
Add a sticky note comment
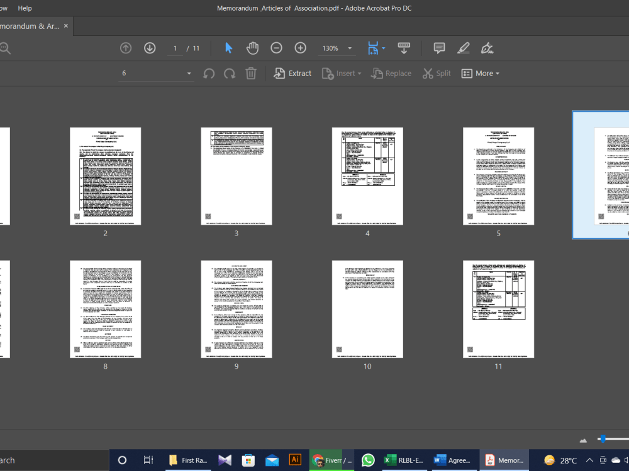click(439, 48)
